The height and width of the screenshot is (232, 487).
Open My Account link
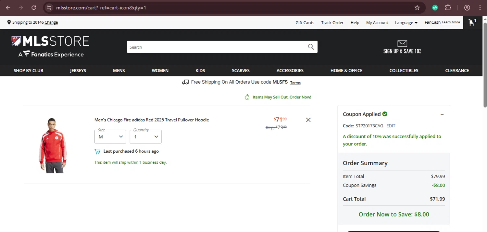coord(377,23)
